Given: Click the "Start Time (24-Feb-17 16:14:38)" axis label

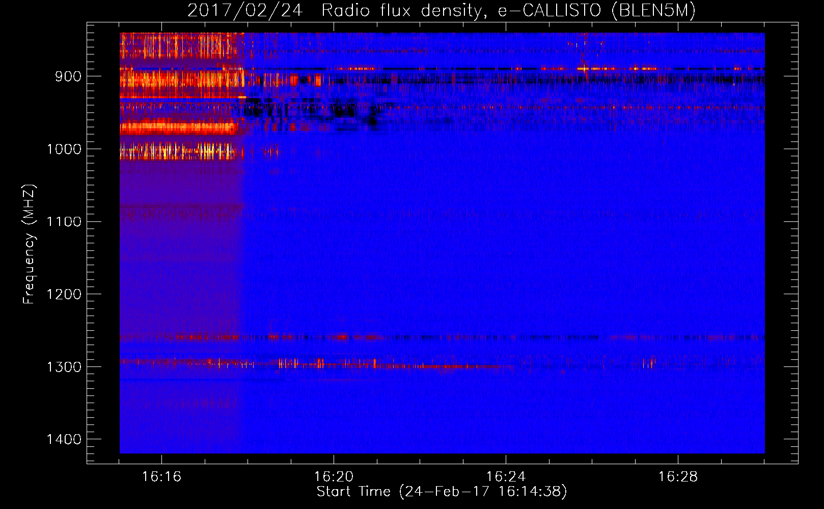Looking at the screenshot, I should click(x=442, y=492).
